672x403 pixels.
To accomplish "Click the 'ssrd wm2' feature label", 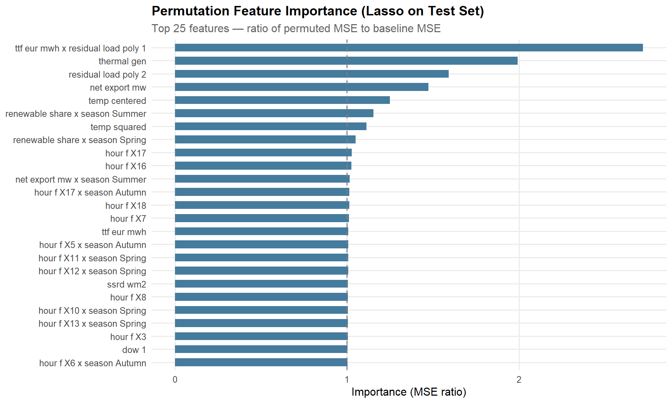I will (x=126, y=284).
